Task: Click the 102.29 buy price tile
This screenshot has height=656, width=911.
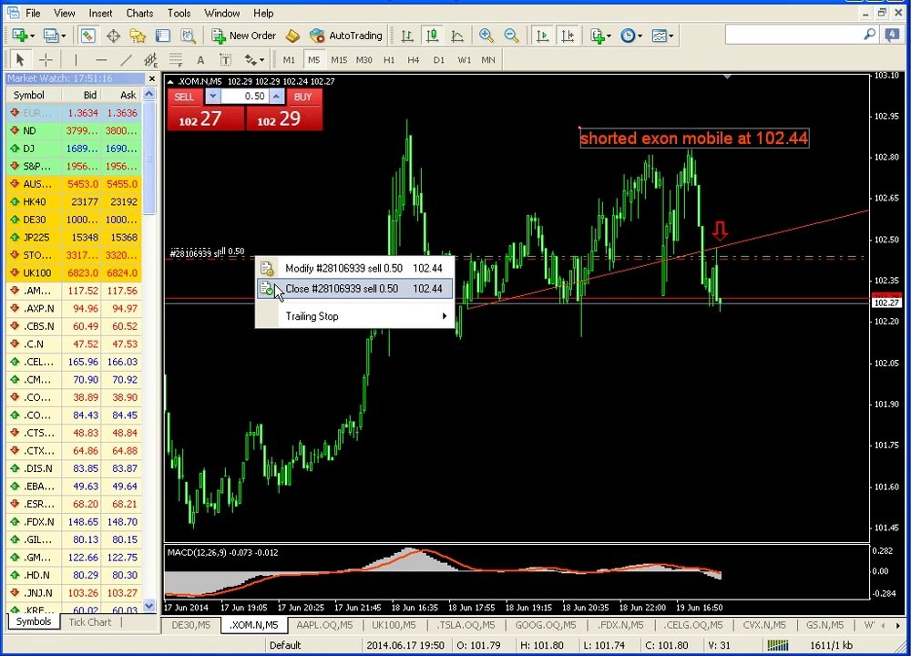Action: [284, 118]
